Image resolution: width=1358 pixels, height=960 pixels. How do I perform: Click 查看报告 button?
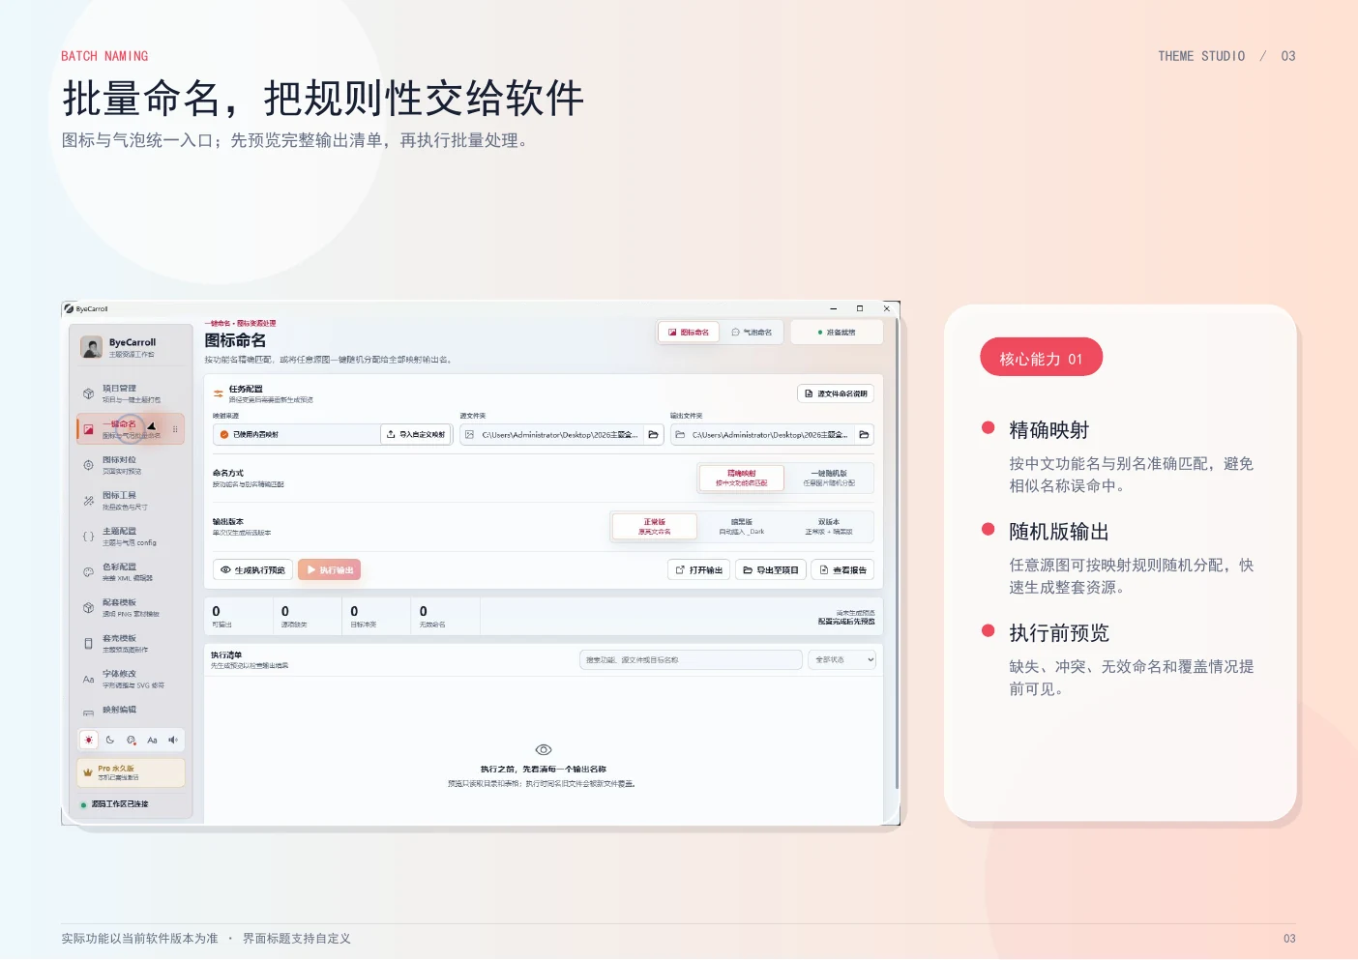pos(843,570)
